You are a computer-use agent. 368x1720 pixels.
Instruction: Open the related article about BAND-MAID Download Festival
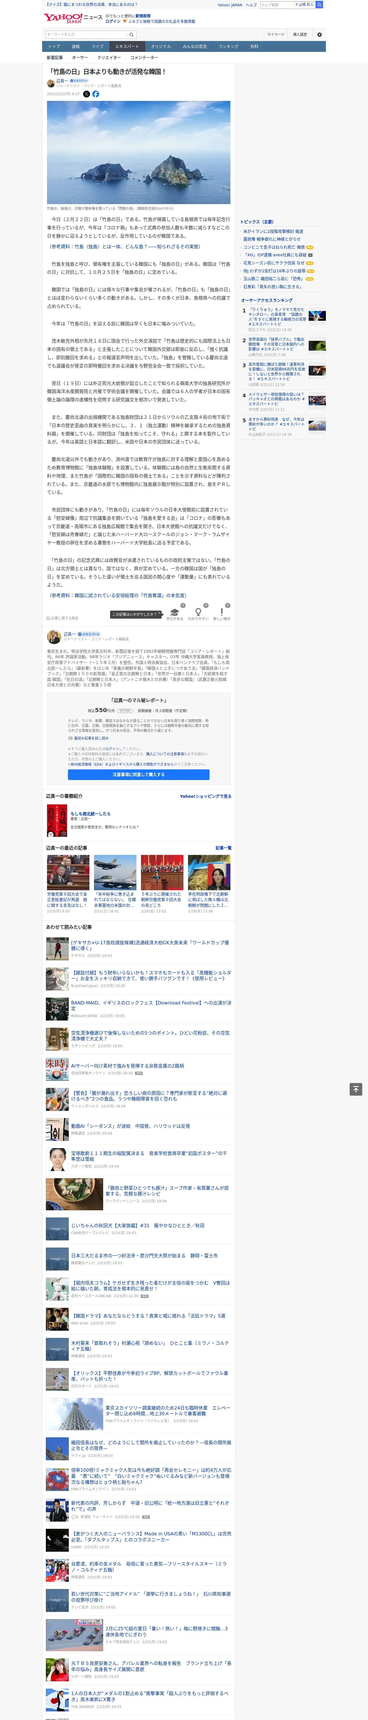point(151,1006)
